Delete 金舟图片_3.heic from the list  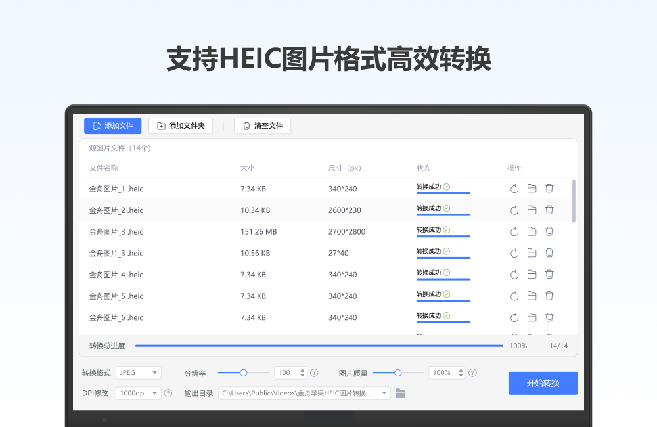[x=549, y=231]
